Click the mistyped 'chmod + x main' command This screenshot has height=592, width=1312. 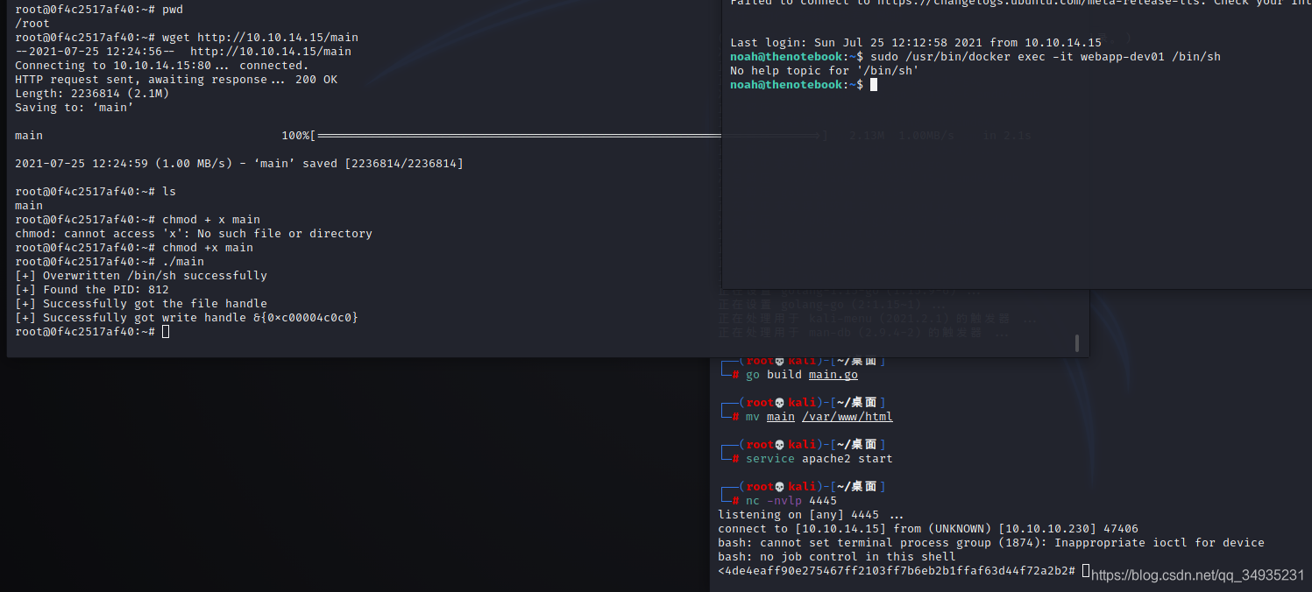pos(211,219)
